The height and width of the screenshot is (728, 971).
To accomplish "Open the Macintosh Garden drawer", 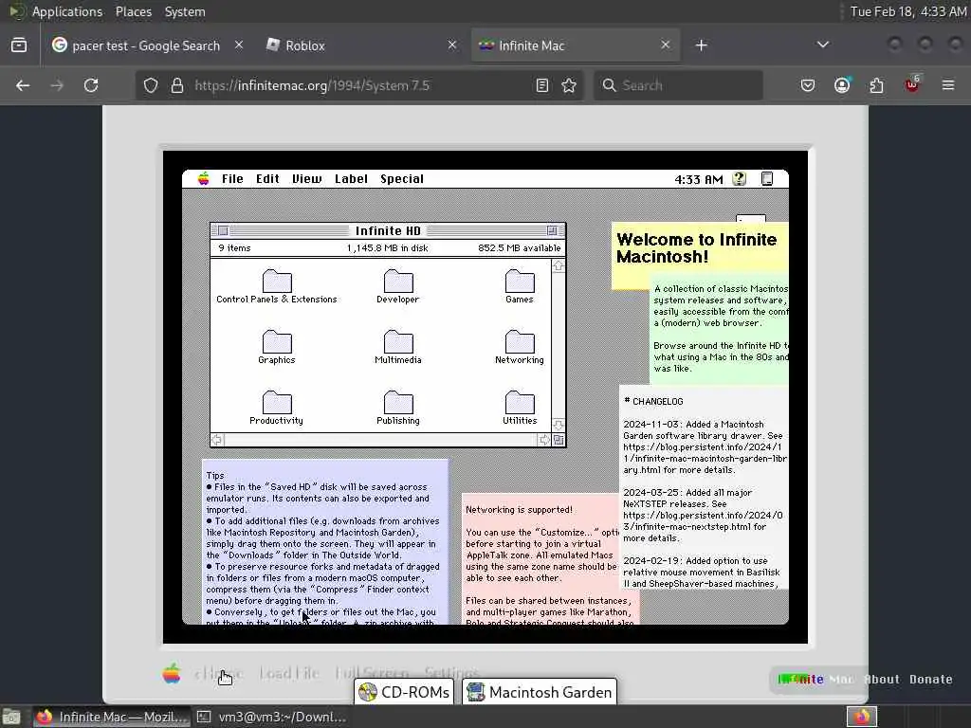I will 540,692.
